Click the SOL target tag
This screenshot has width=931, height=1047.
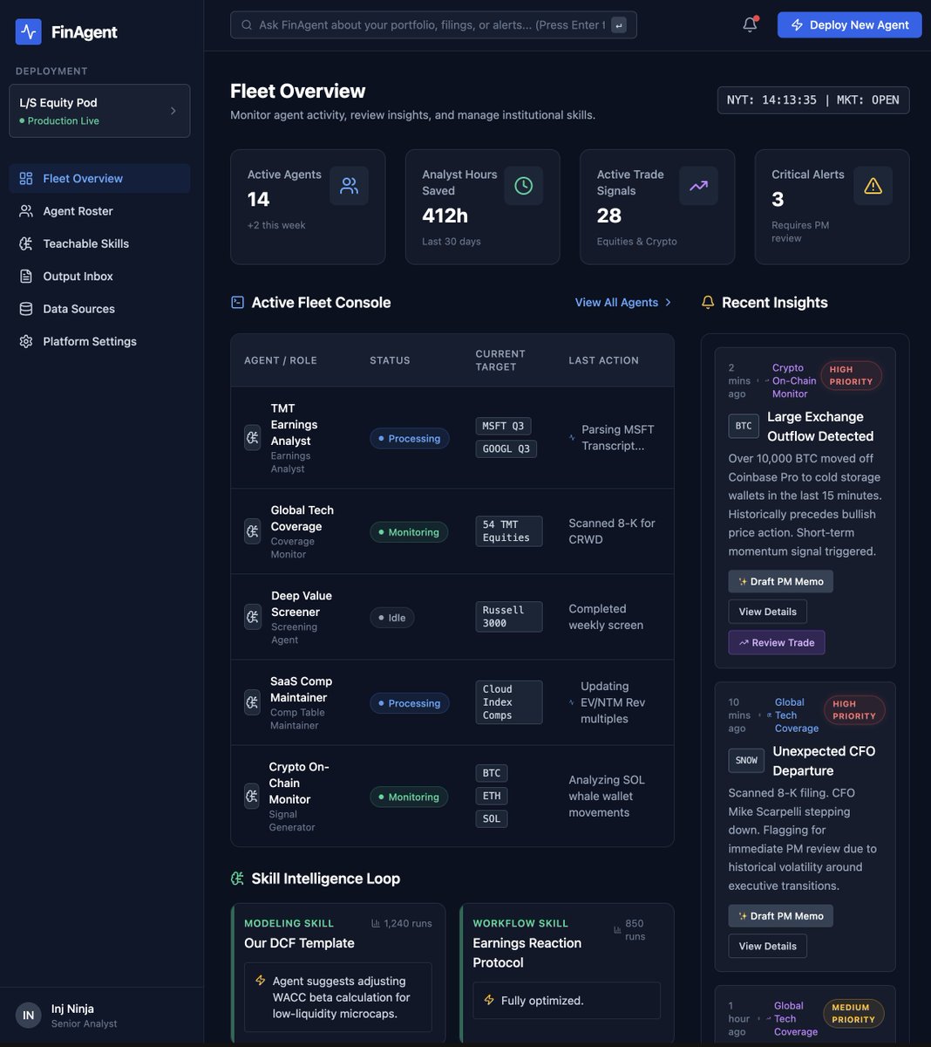pos(492,818)
